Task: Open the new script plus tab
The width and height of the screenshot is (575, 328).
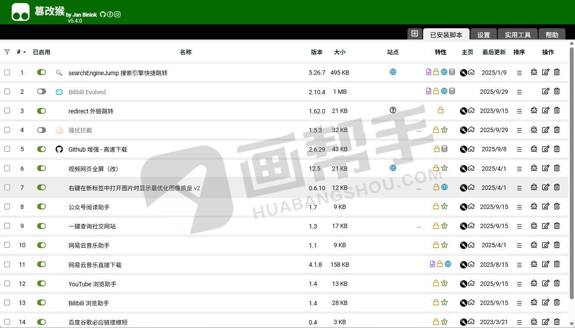Action: [414, 34]
